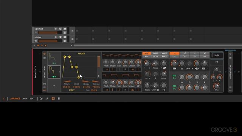Viewport: 242px width, 136px height.
Task: Open the FX chain button
Action: [x=217, y=62]
